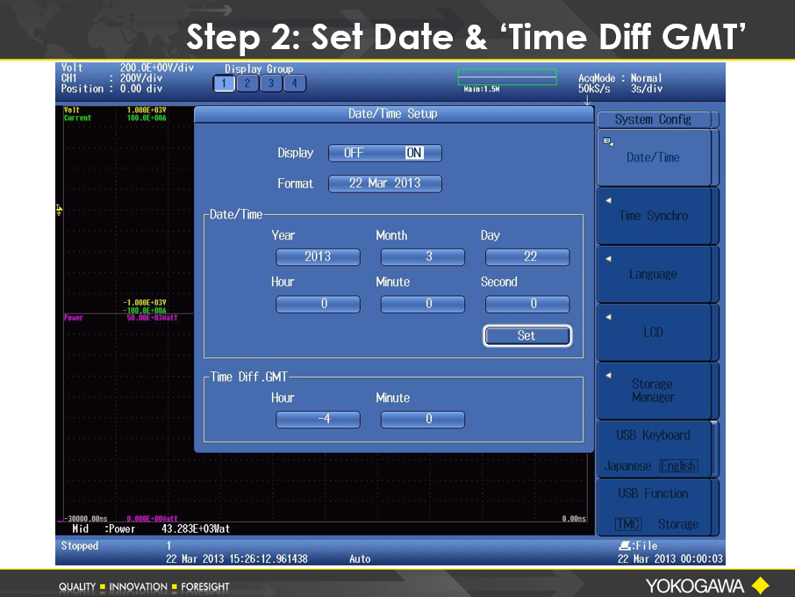
Task: Open the date Format selector
Action: click(384, 183)
